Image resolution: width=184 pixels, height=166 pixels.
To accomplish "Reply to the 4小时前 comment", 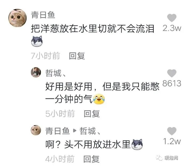I will 91,159.
